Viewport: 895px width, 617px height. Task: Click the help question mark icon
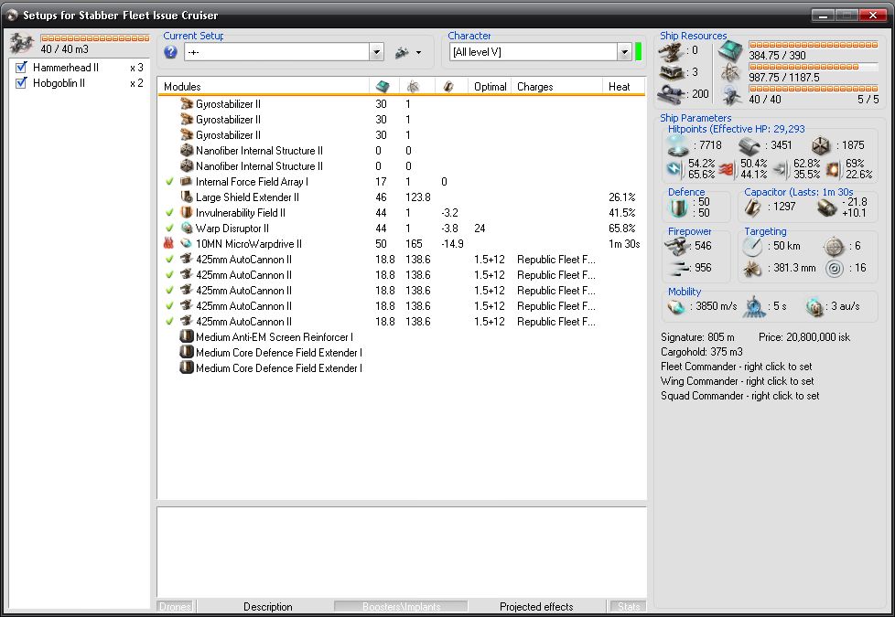tap(170, 52)
